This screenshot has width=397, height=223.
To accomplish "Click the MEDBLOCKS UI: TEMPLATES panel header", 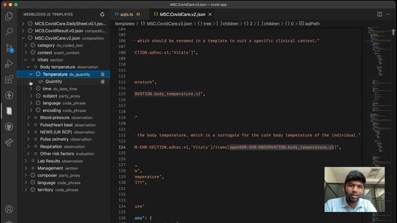I will [48, 14].
